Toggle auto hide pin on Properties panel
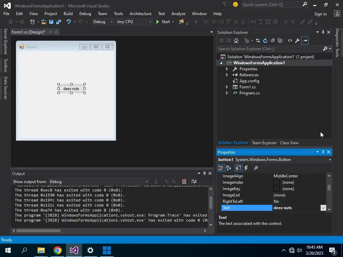Image resolution: width=343 pixels, height=257 pixels. click(323, 152)
